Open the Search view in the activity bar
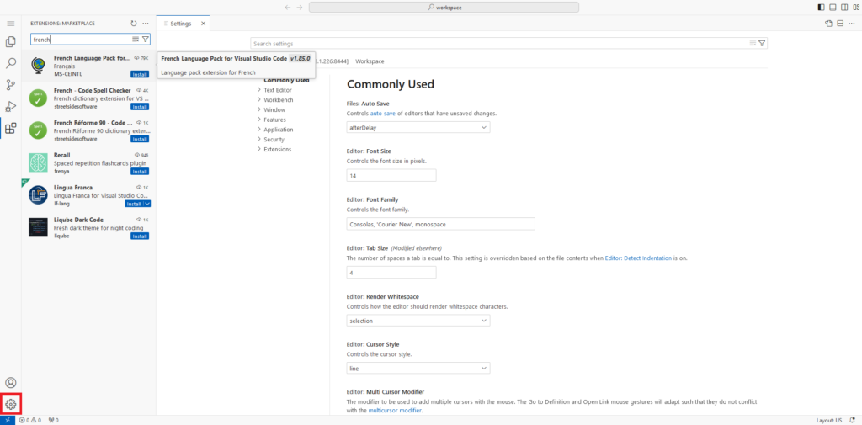Screen dimensions: 862x425 10,63
